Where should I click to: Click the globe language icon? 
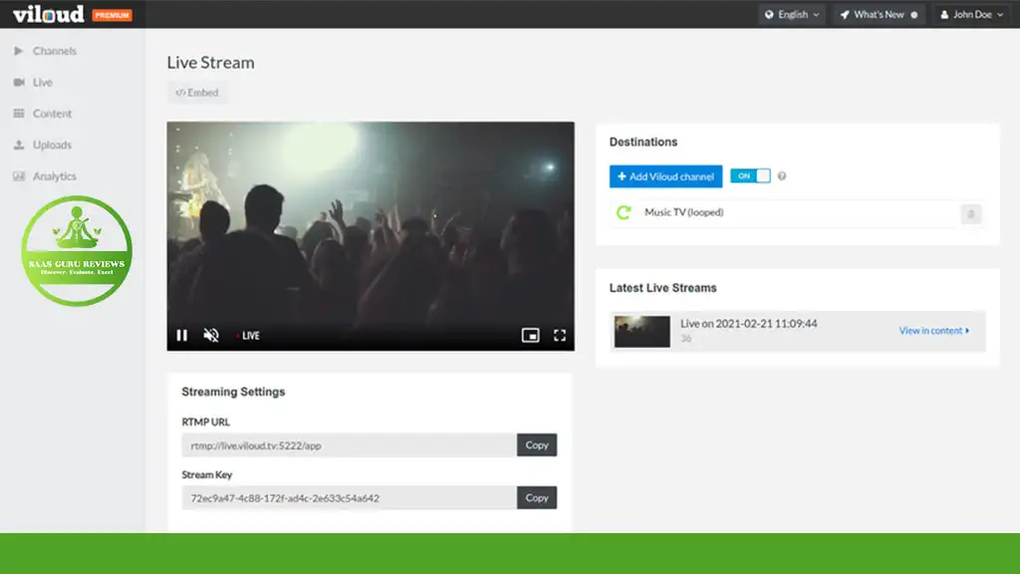pos(769,14)
